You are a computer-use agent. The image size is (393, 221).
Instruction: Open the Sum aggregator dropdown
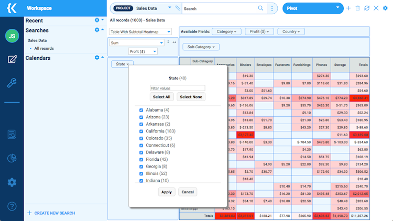tap(137, 43)
